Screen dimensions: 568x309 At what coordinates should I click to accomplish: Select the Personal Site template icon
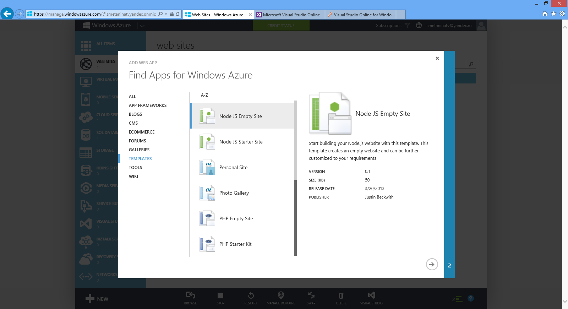pyautogui.click(x=207, y=167)
